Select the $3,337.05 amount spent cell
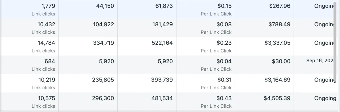Viewport: 340px width, 112px height. pos(264,46)
